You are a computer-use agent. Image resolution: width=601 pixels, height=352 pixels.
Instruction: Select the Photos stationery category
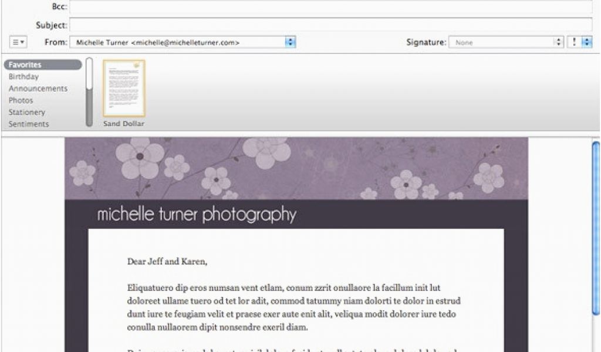tap(21, 100)
